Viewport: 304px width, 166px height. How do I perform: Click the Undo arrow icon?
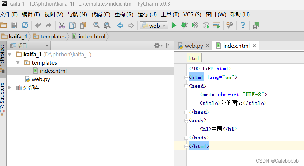point(38,26)
